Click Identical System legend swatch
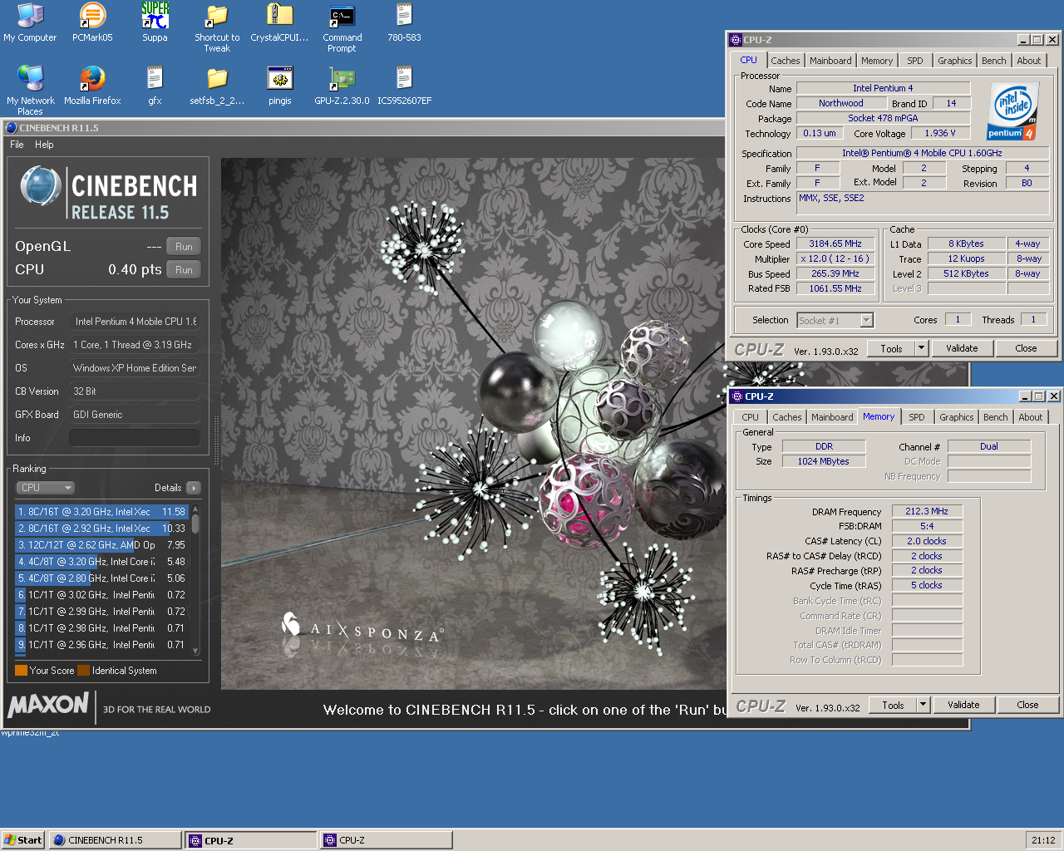The width and height of the screenshot is (1064, 851). (x=83, y=671)
